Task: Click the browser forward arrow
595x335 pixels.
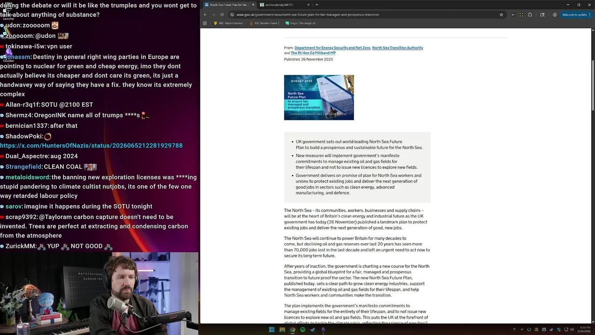Action: (213, 14)
